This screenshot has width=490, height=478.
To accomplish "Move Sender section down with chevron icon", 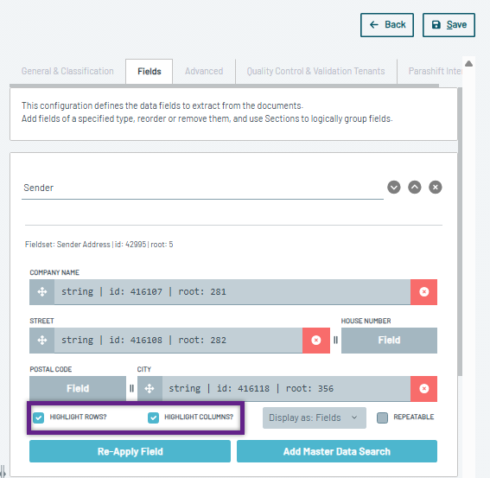I will 394,188.
